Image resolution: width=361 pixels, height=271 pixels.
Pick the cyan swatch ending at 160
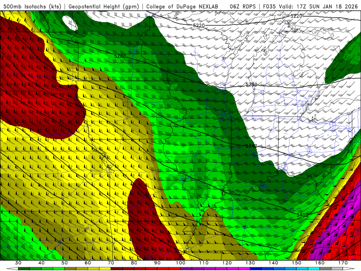(314, 269)
